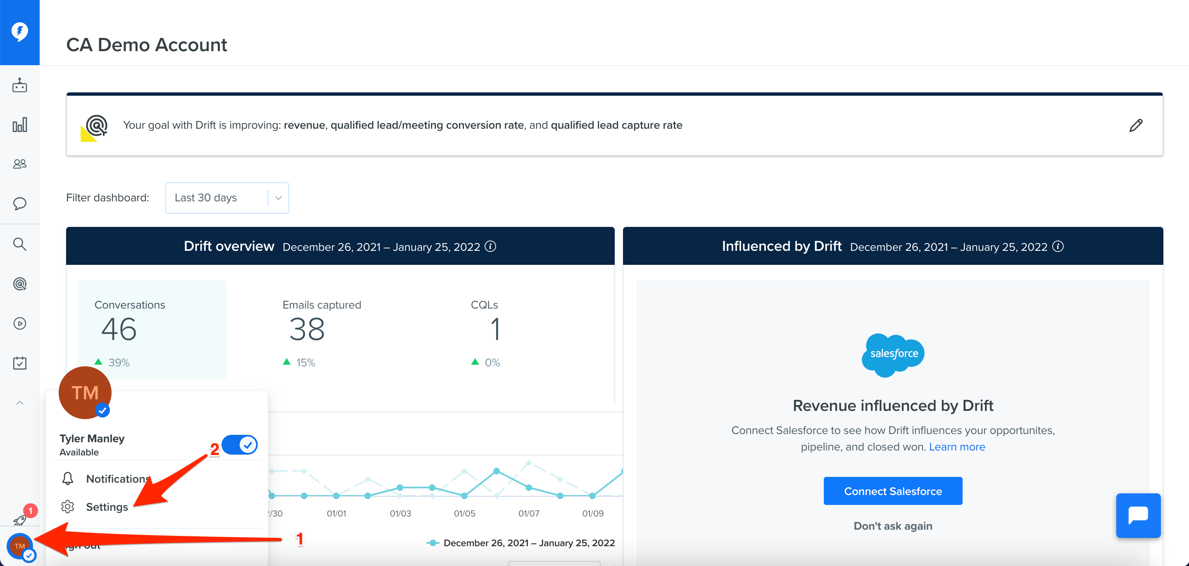The height and width of the screenshot is (566, 1189).
Task: Click the goal target icon in banner
Action: pyautogui.click(x=95, y=128)
